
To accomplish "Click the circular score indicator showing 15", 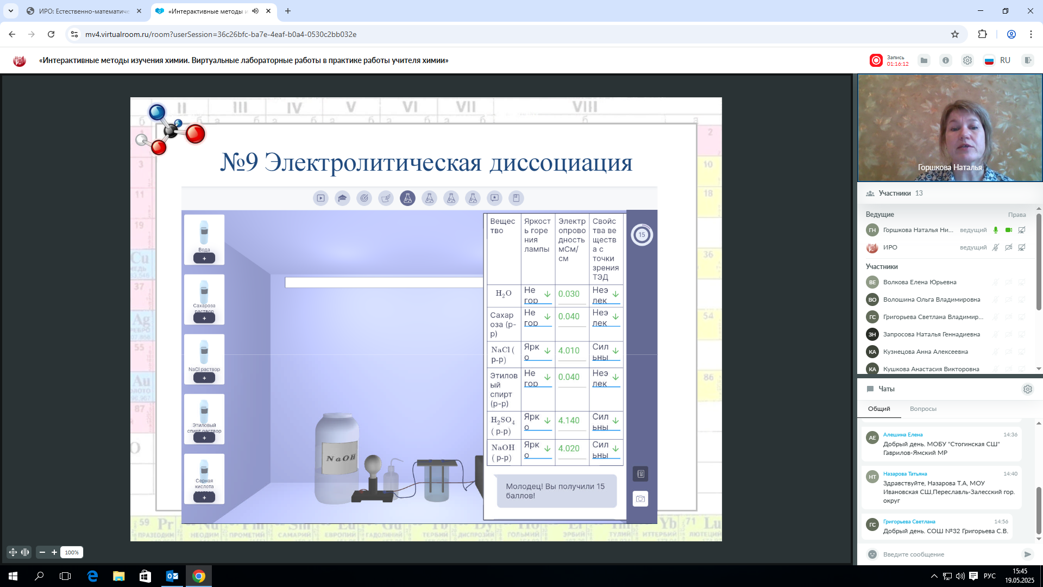I will point(642,235).
